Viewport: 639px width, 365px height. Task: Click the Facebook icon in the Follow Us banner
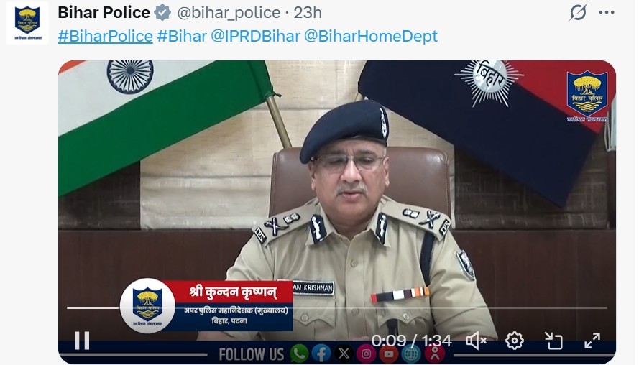tap(321, 354)
